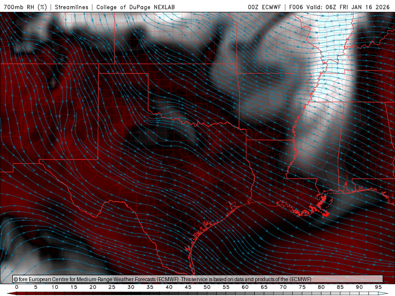395x296 pixels.
Task: Select the "55" label on the color scale
Action: [226, 287]
